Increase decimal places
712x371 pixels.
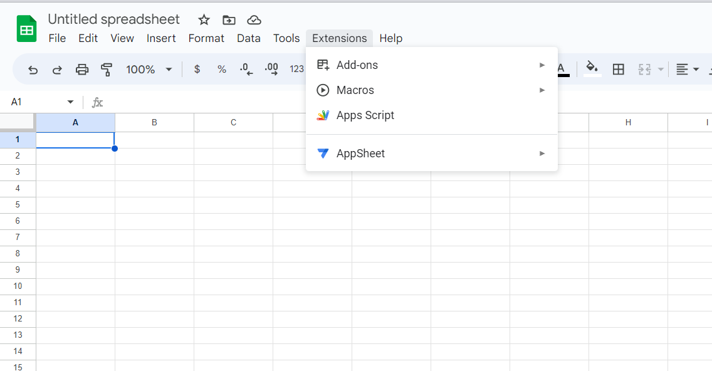click(271, 69)
